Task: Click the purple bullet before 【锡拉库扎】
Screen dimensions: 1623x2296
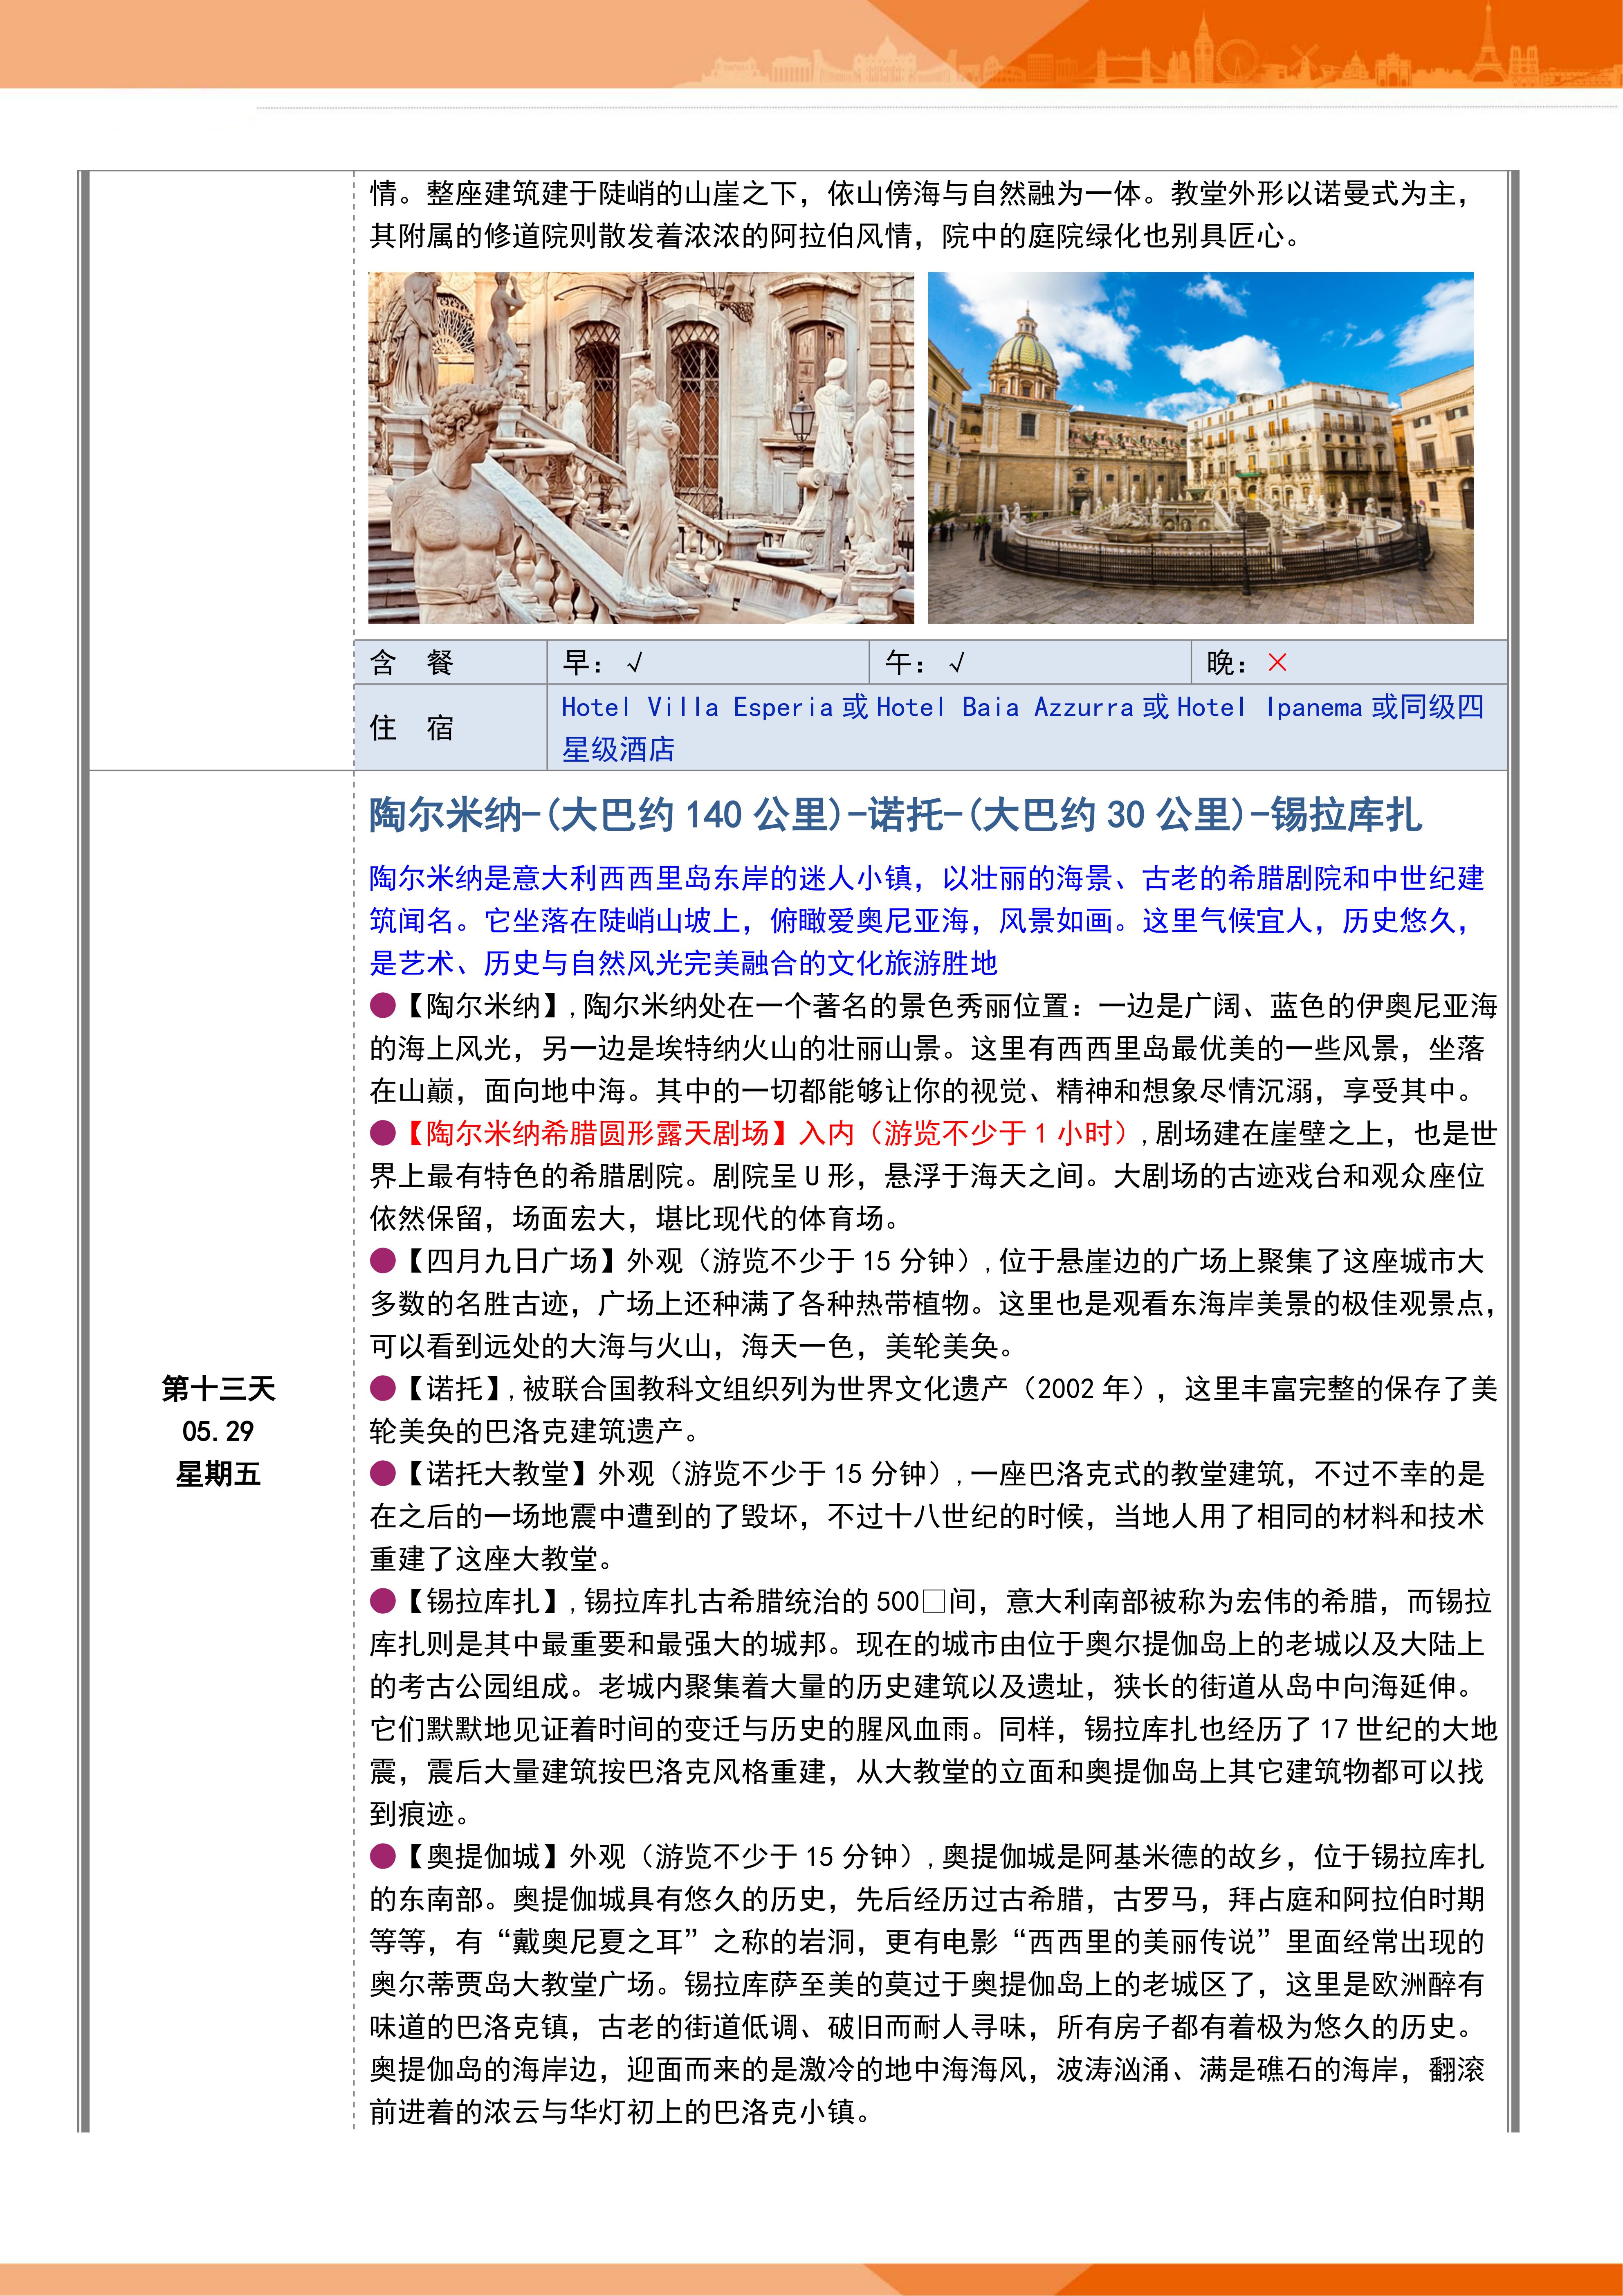Action: (x=383, y=1601)
